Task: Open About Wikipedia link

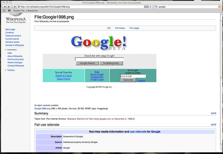Action: (15, 56)
